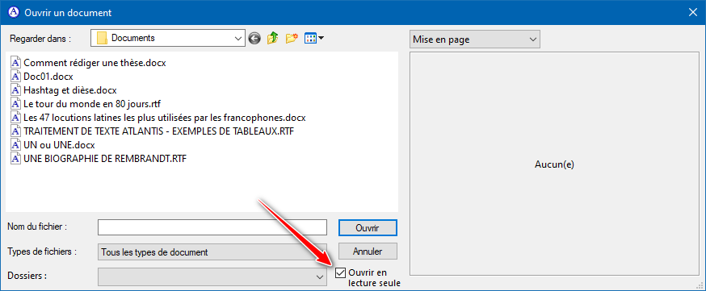Click icon of TRAITEMENT DE TEXTE ATLANTIS file
The width and height of the screenshot is (706, 291).
pyautogui.click(x=16, y=131)
